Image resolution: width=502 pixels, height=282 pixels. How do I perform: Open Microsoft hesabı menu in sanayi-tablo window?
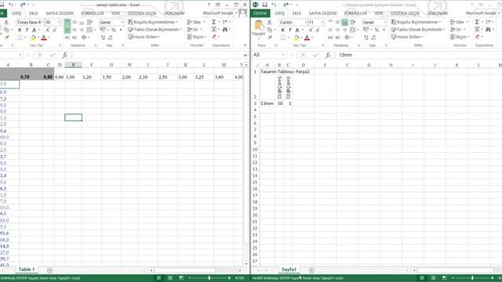pos(220,13)
